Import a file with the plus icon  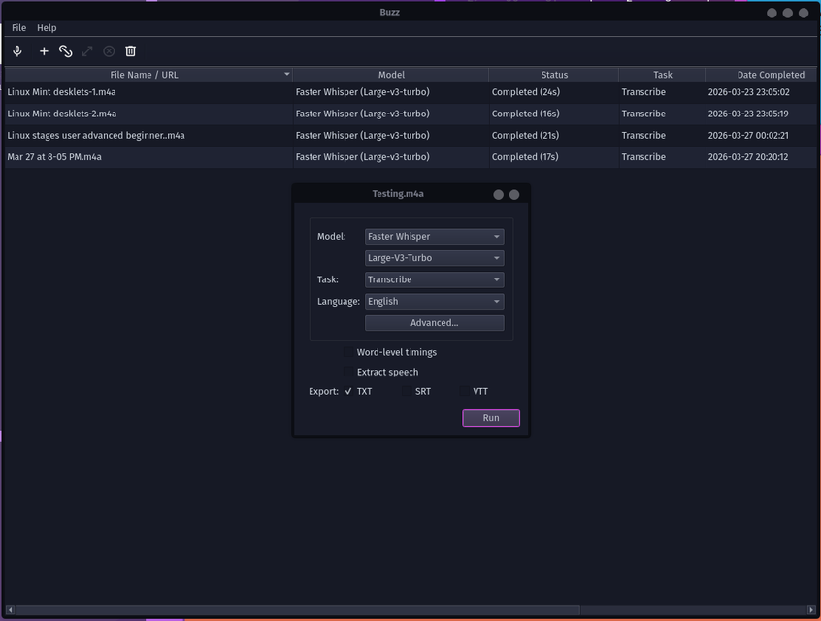coord(44,51)
